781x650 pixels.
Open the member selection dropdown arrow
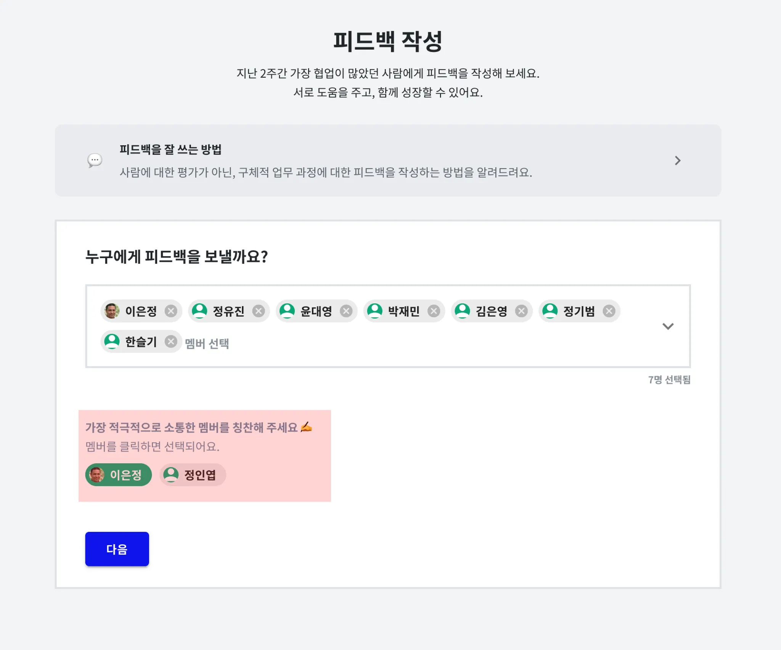(668, 326)
